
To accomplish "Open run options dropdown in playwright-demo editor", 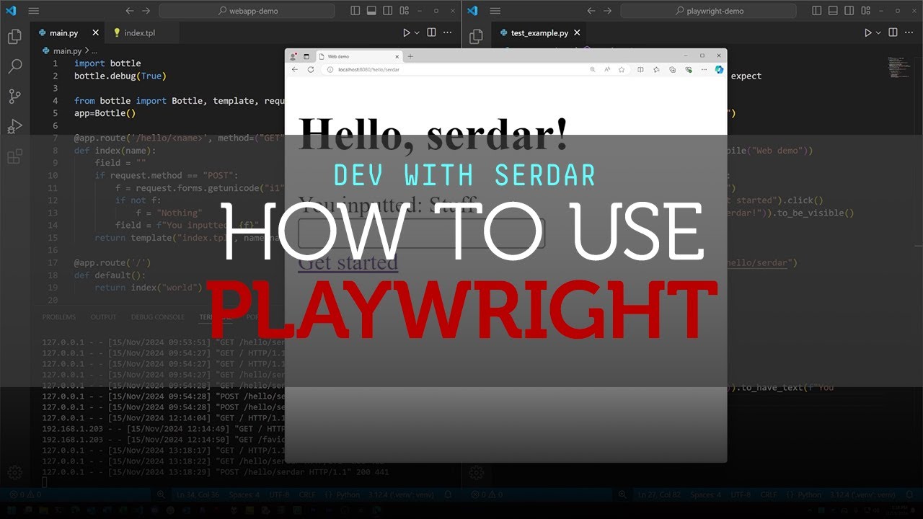I will pos(878,33).
